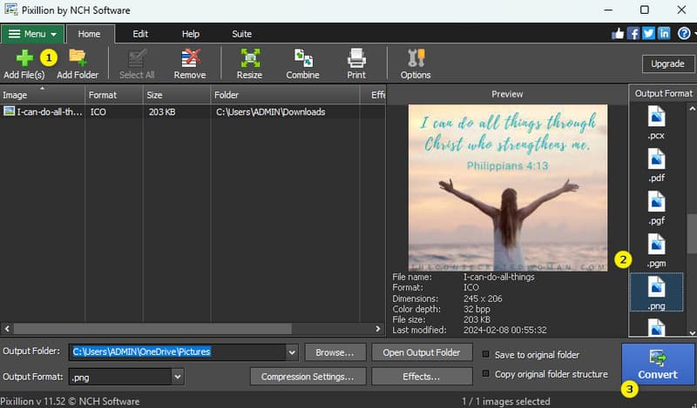Viewport: 697px width, 408px height.
Task: Click the Browse... button
Action: 335,352
